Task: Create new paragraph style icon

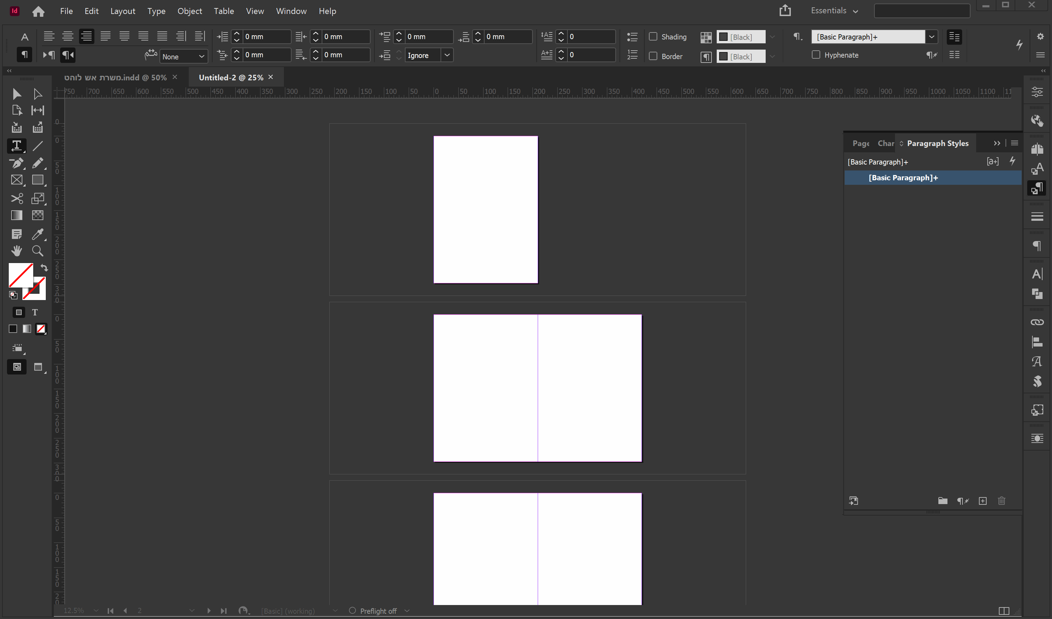Action: click(x=983, y=501)
